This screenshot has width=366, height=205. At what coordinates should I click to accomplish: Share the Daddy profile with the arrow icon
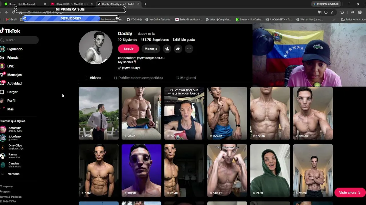coord(178,49)
